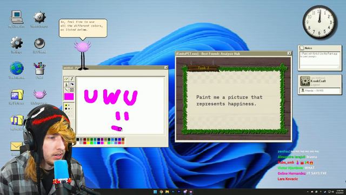Click the Paint drawing canvas
This screenshot has height=195, width=346.
coord(120,106)
